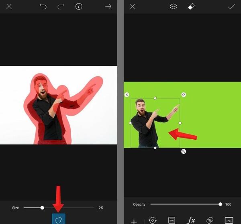The height and width of the screenshot is (224, 241).
Task: Click the Size slider handle
Action: [x=42, y=208]
